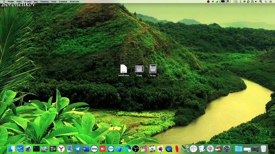Open the Файл menu
The image size is (275, 154).
tap(19, 2)
